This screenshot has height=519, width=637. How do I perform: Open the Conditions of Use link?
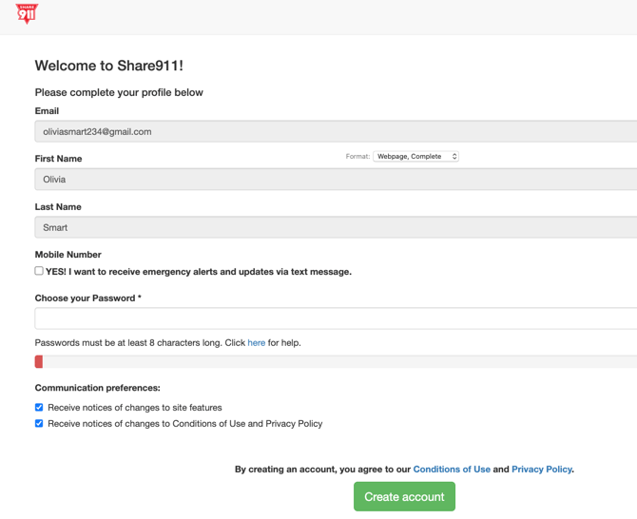click(452, 470)
